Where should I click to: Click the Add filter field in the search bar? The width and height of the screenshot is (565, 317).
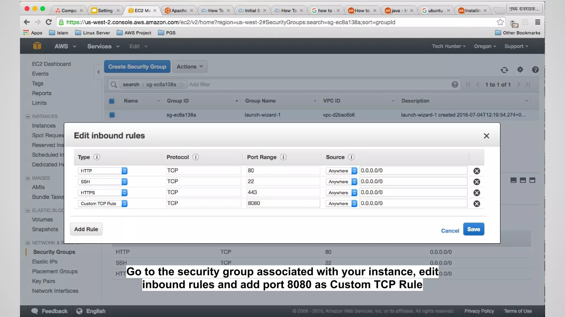click(199, 84)
